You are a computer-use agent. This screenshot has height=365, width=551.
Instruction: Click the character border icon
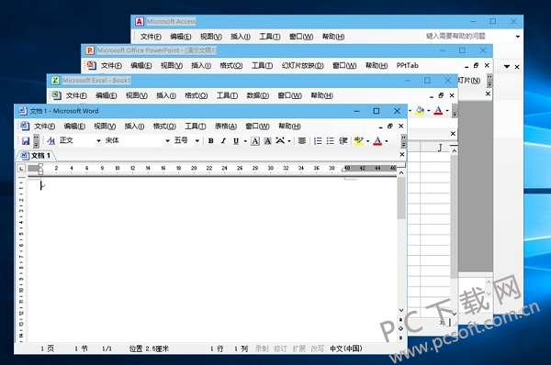point(255,141)
